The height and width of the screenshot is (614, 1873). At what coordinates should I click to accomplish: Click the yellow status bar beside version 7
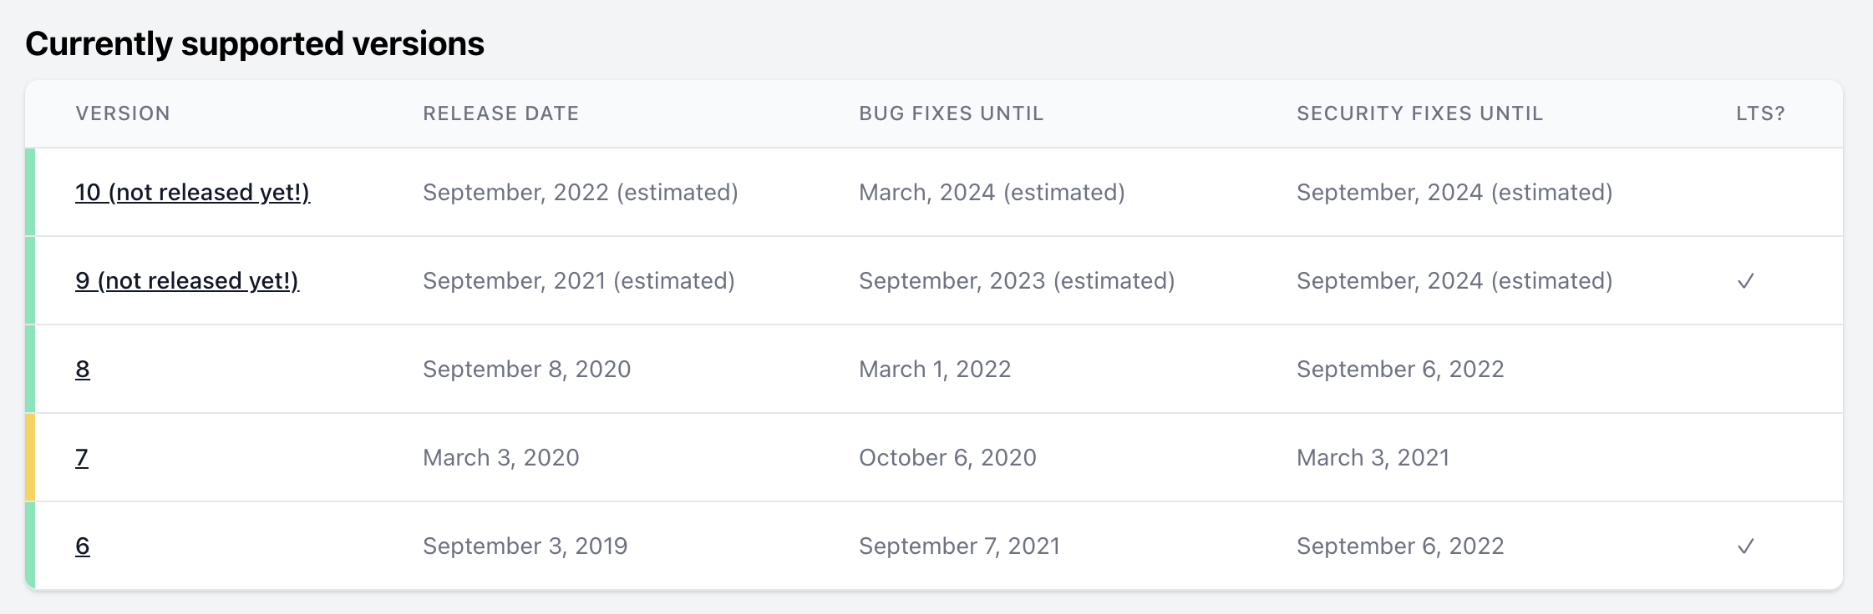tap(31, 457)
